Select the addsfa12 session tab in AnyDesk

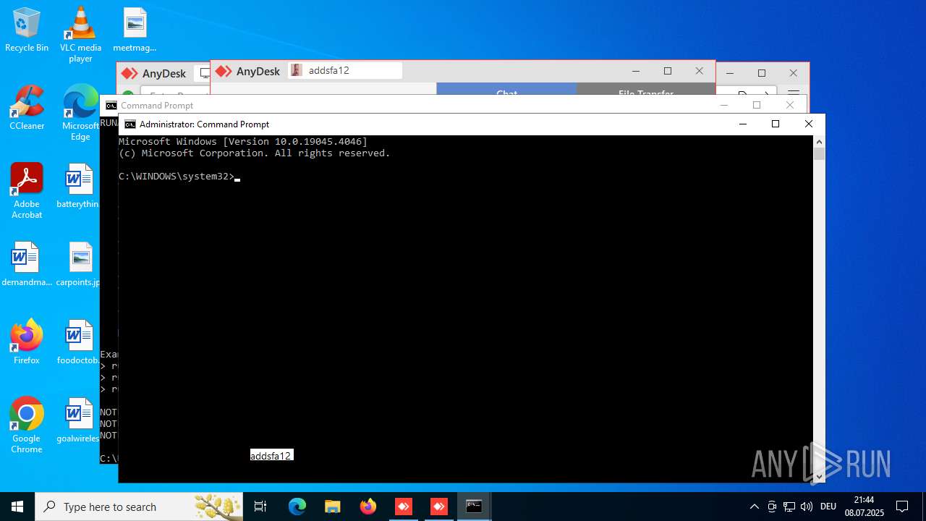coord(345,70)
